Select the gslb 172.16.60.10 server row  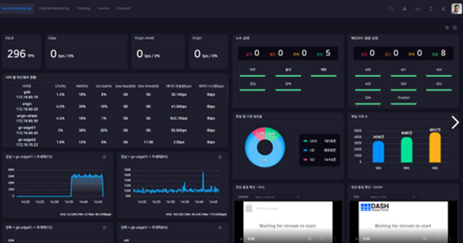pyautogui.click(x=115, y=94)
